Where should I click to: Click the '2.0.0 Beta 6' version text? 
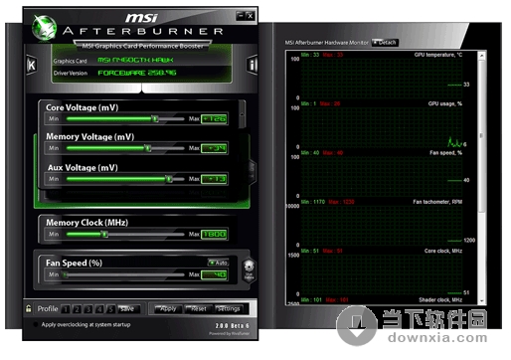[x=232, y=326]
